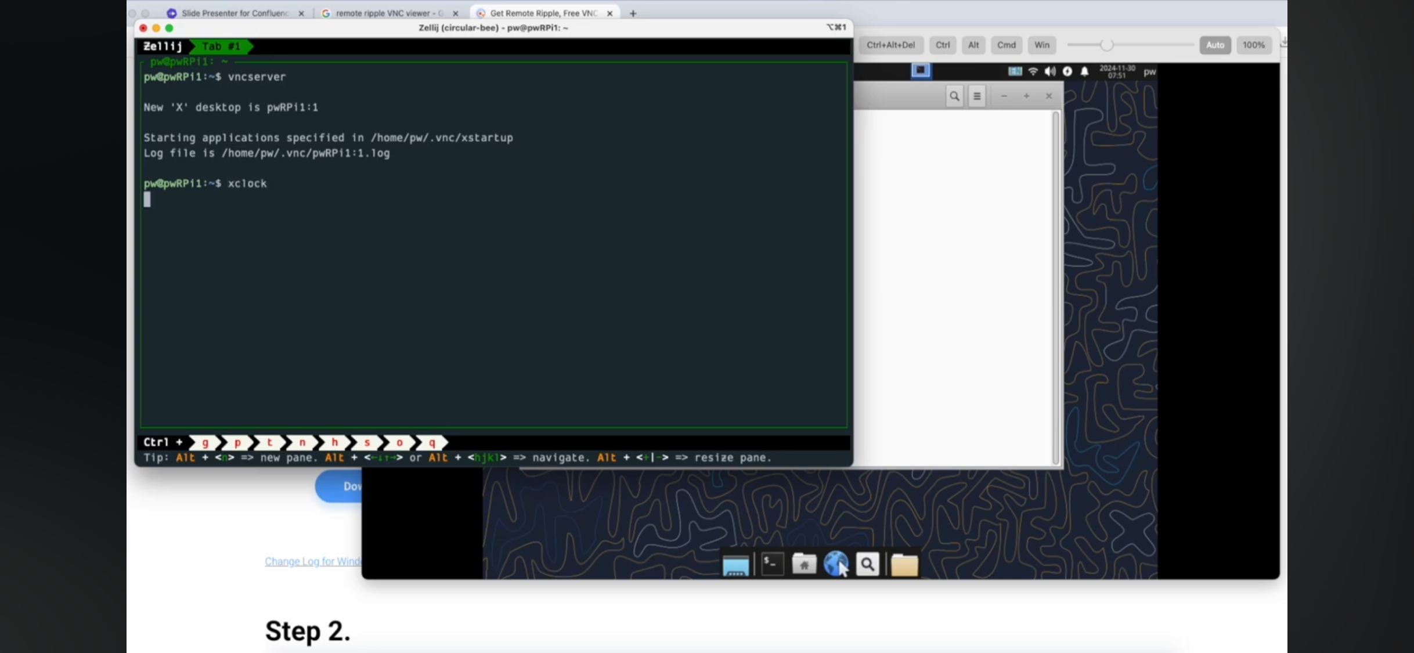Viewport: 1414px width, 653px height.
Task: Toggle the Alt modifier key button
Action: tap(973, 45)
